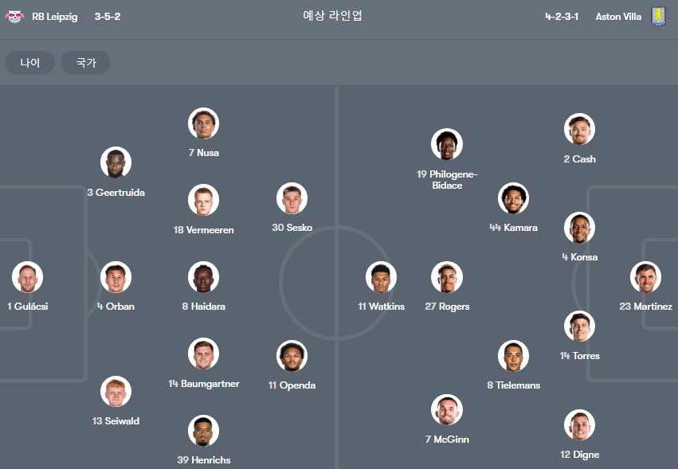Image resolution: width=678 pixels, height=469 pixels.
Task: Open the Martinez goalkeeper avatar
Action: pos(645,277)
